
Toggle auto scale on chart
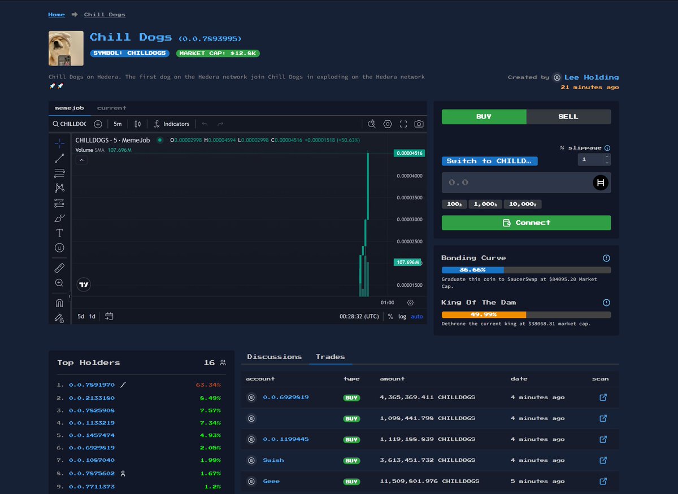[x=417, y=317]
